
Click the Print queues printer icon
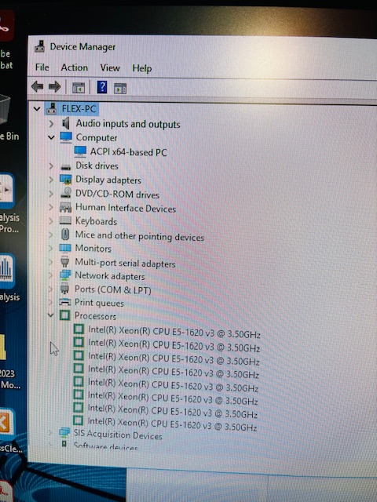point(64,302)
